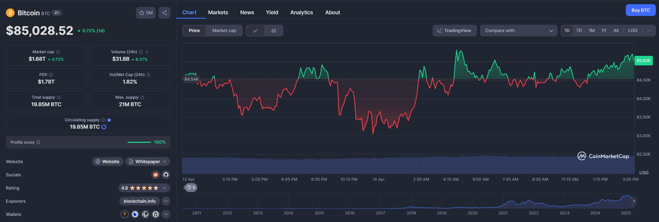Open Market cap info tooltip icon
659x222 pixels.
click(x=58, y=52)
